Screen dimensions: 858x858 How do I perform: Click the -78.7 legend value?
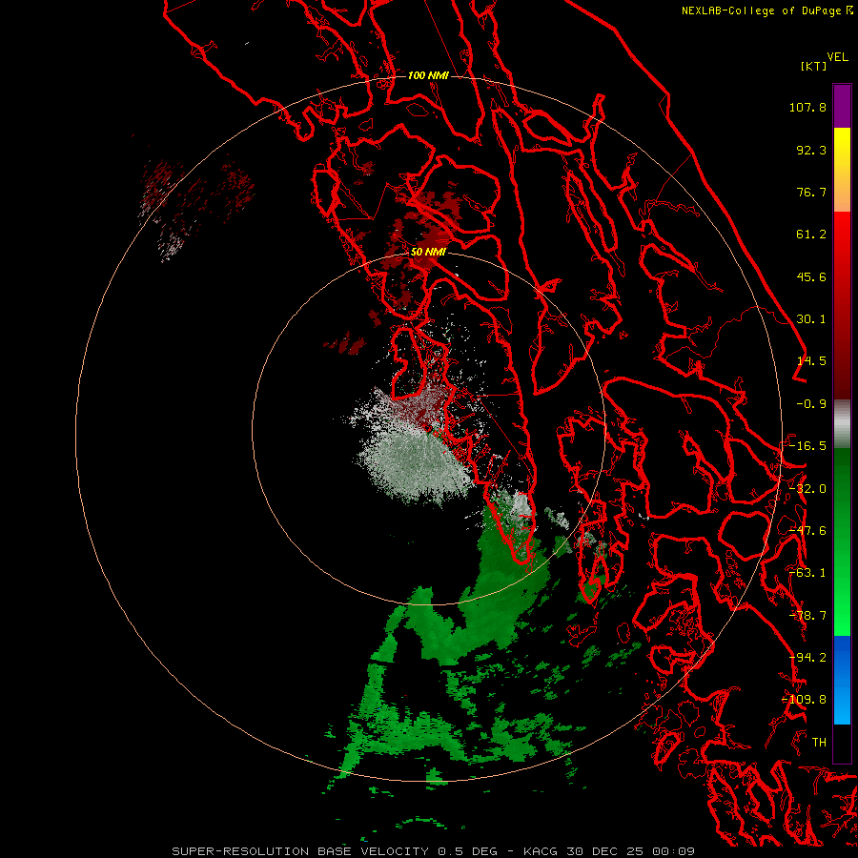pos(807,616)
